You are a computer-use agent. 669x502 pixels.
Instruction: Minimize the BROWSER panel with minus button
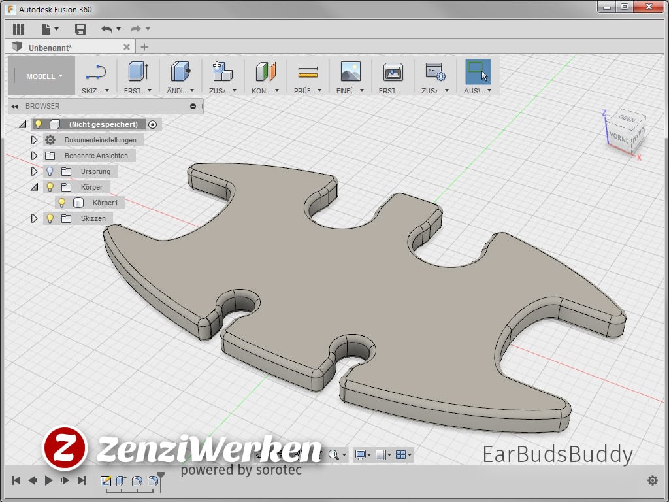[x=193, y=106]
